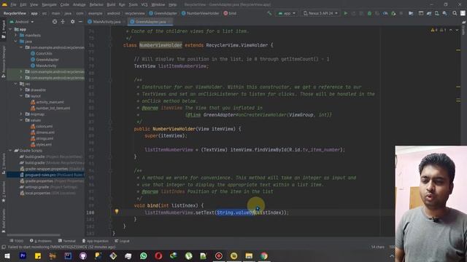Open the App Inspection tool window

[96, 241]
